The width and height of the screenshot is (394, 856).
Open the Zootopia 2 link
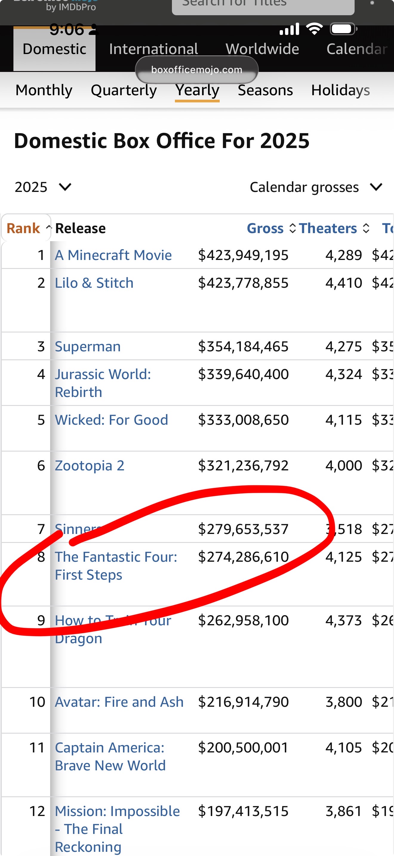click(90, 466)
